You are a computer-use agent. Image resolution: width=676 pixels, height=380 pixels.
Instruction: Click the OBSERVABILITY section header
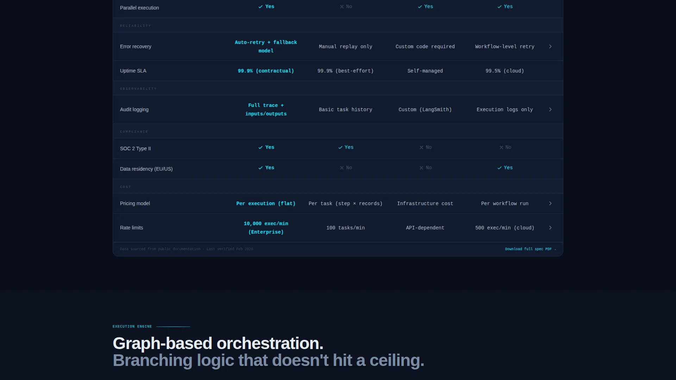click(x=138, y=89)
